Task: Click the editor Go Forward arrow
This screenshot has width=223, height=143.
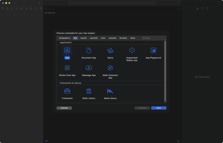Action: (54, 8)
